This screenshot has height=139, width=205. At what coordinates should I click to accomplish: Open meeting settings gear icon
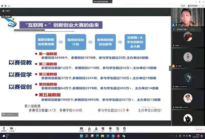pos(124,129)
